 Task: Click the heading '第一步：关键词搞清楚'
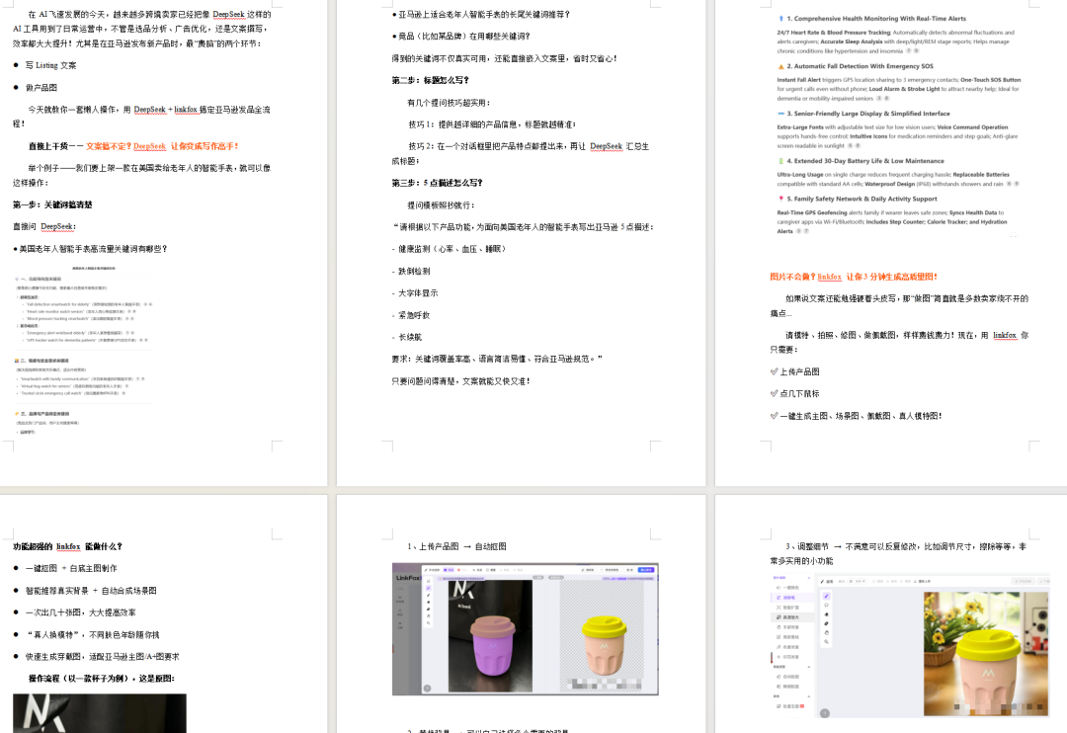pyautogui.click(x=52, y=204)
